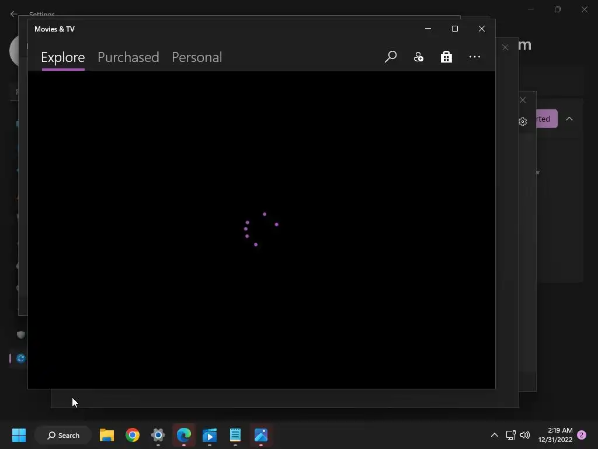
Task: Click the gear icon in the background panel
Action: point(523,122)
